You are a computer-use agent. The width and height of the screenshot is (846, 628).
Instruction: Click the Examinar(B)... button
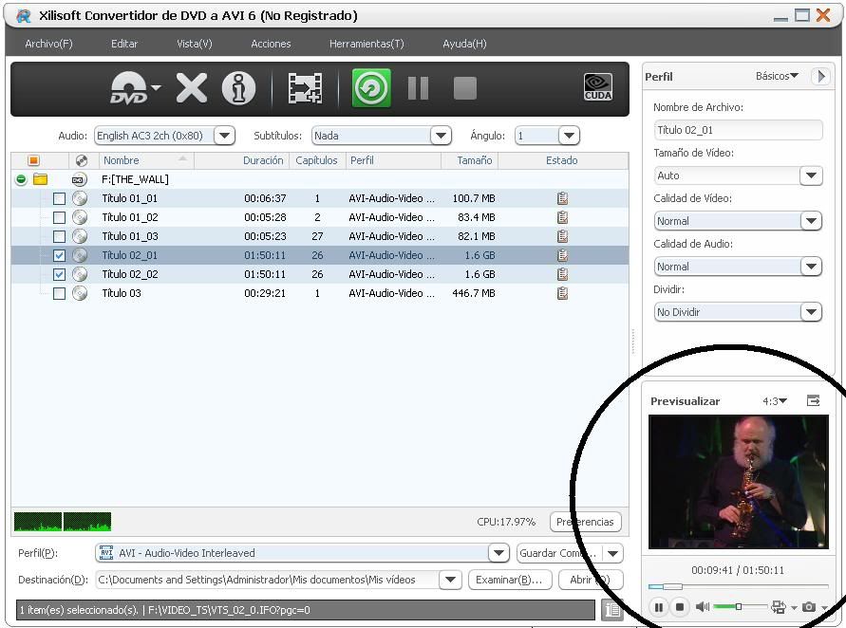coord(508,580)
